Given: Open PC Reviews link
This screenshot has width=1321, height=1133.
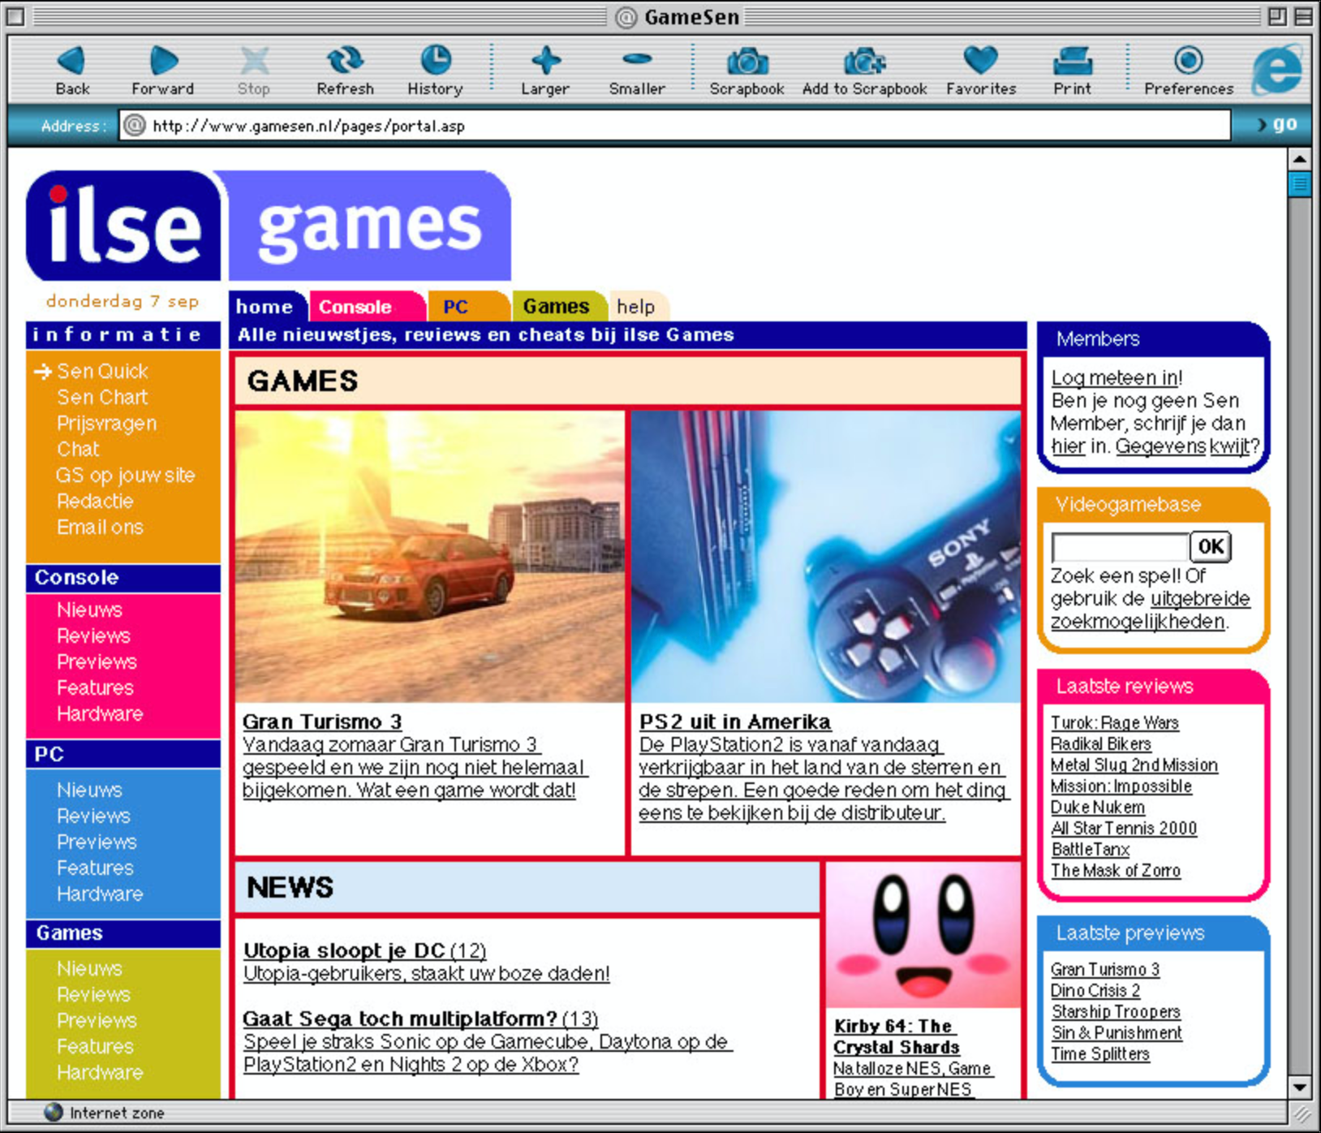Looking at the screenshot, I should [x=93, y=816].
